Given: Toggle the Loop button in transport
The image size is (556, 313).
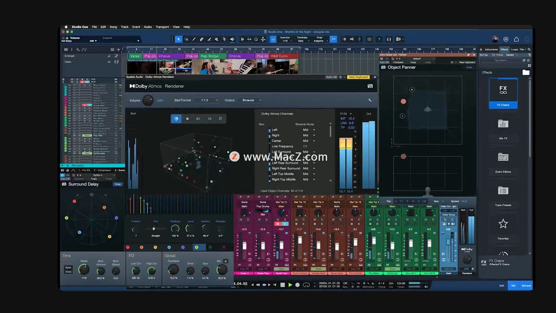Looking at the screenshot, I should coord(306,285).
